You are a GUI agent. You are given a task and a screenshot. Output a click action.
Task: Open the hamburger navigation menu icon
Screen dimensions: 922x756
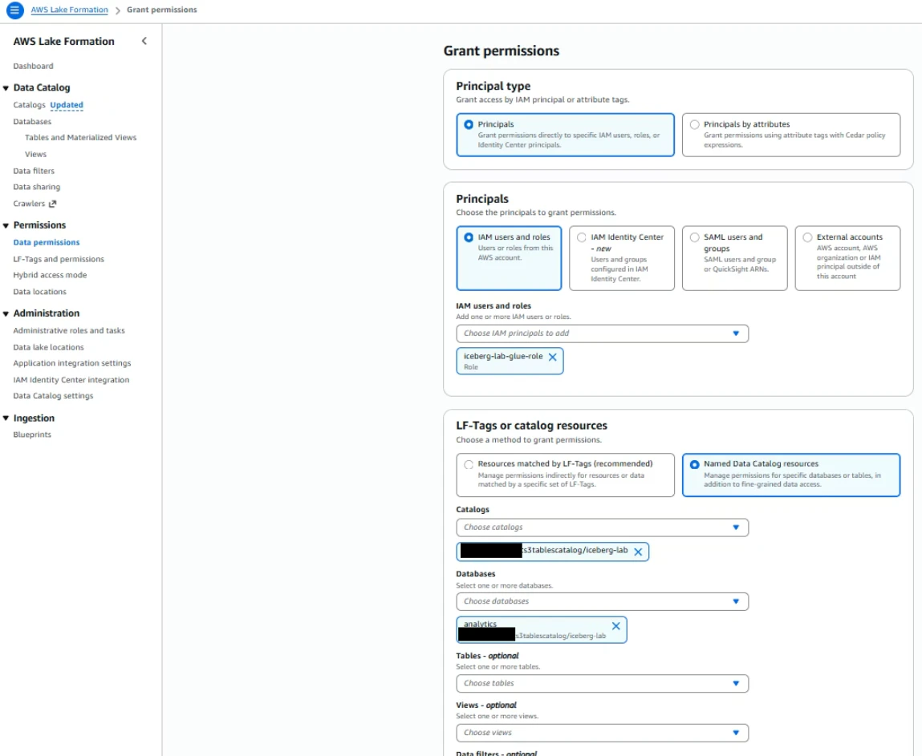point(14,10)
